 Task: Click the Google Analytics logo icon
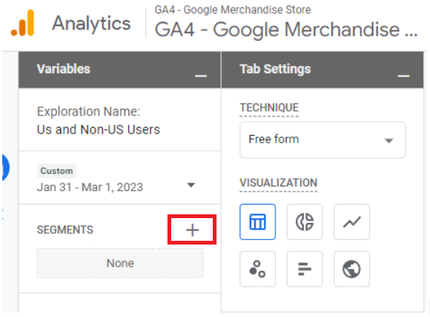click(x=23, y=23)
